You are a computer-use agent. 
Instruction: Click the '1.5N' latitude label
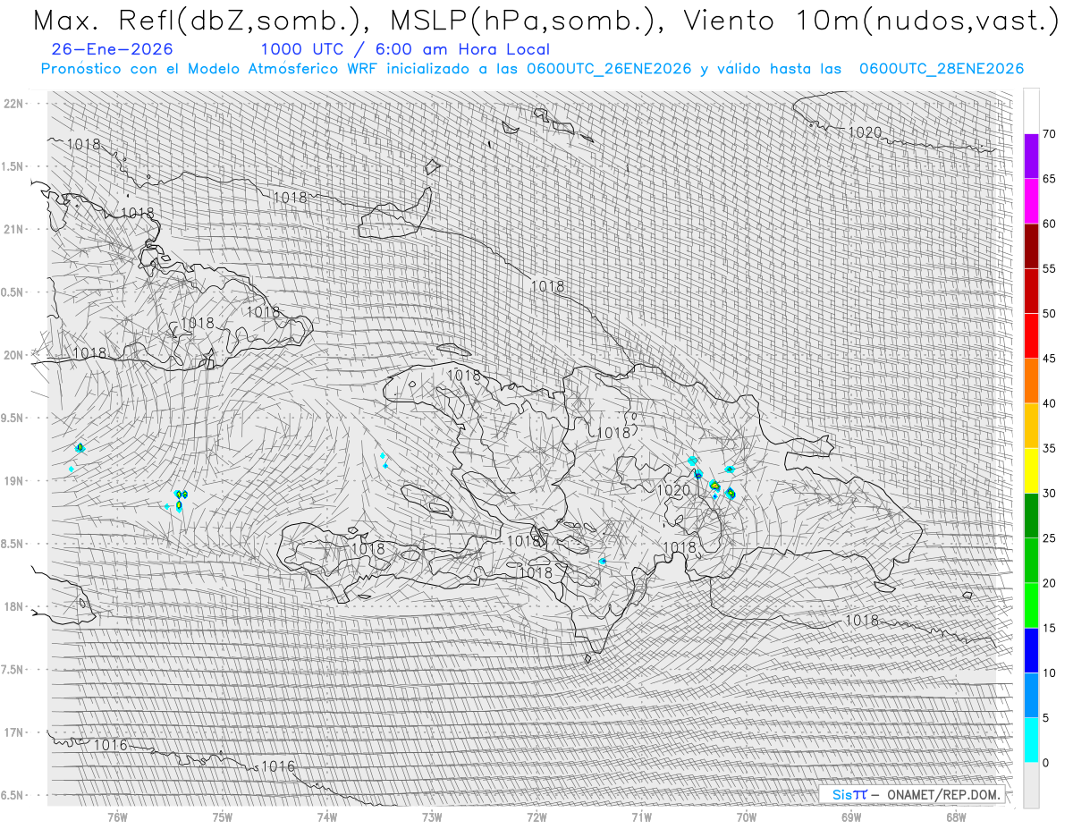coord(13,166)
